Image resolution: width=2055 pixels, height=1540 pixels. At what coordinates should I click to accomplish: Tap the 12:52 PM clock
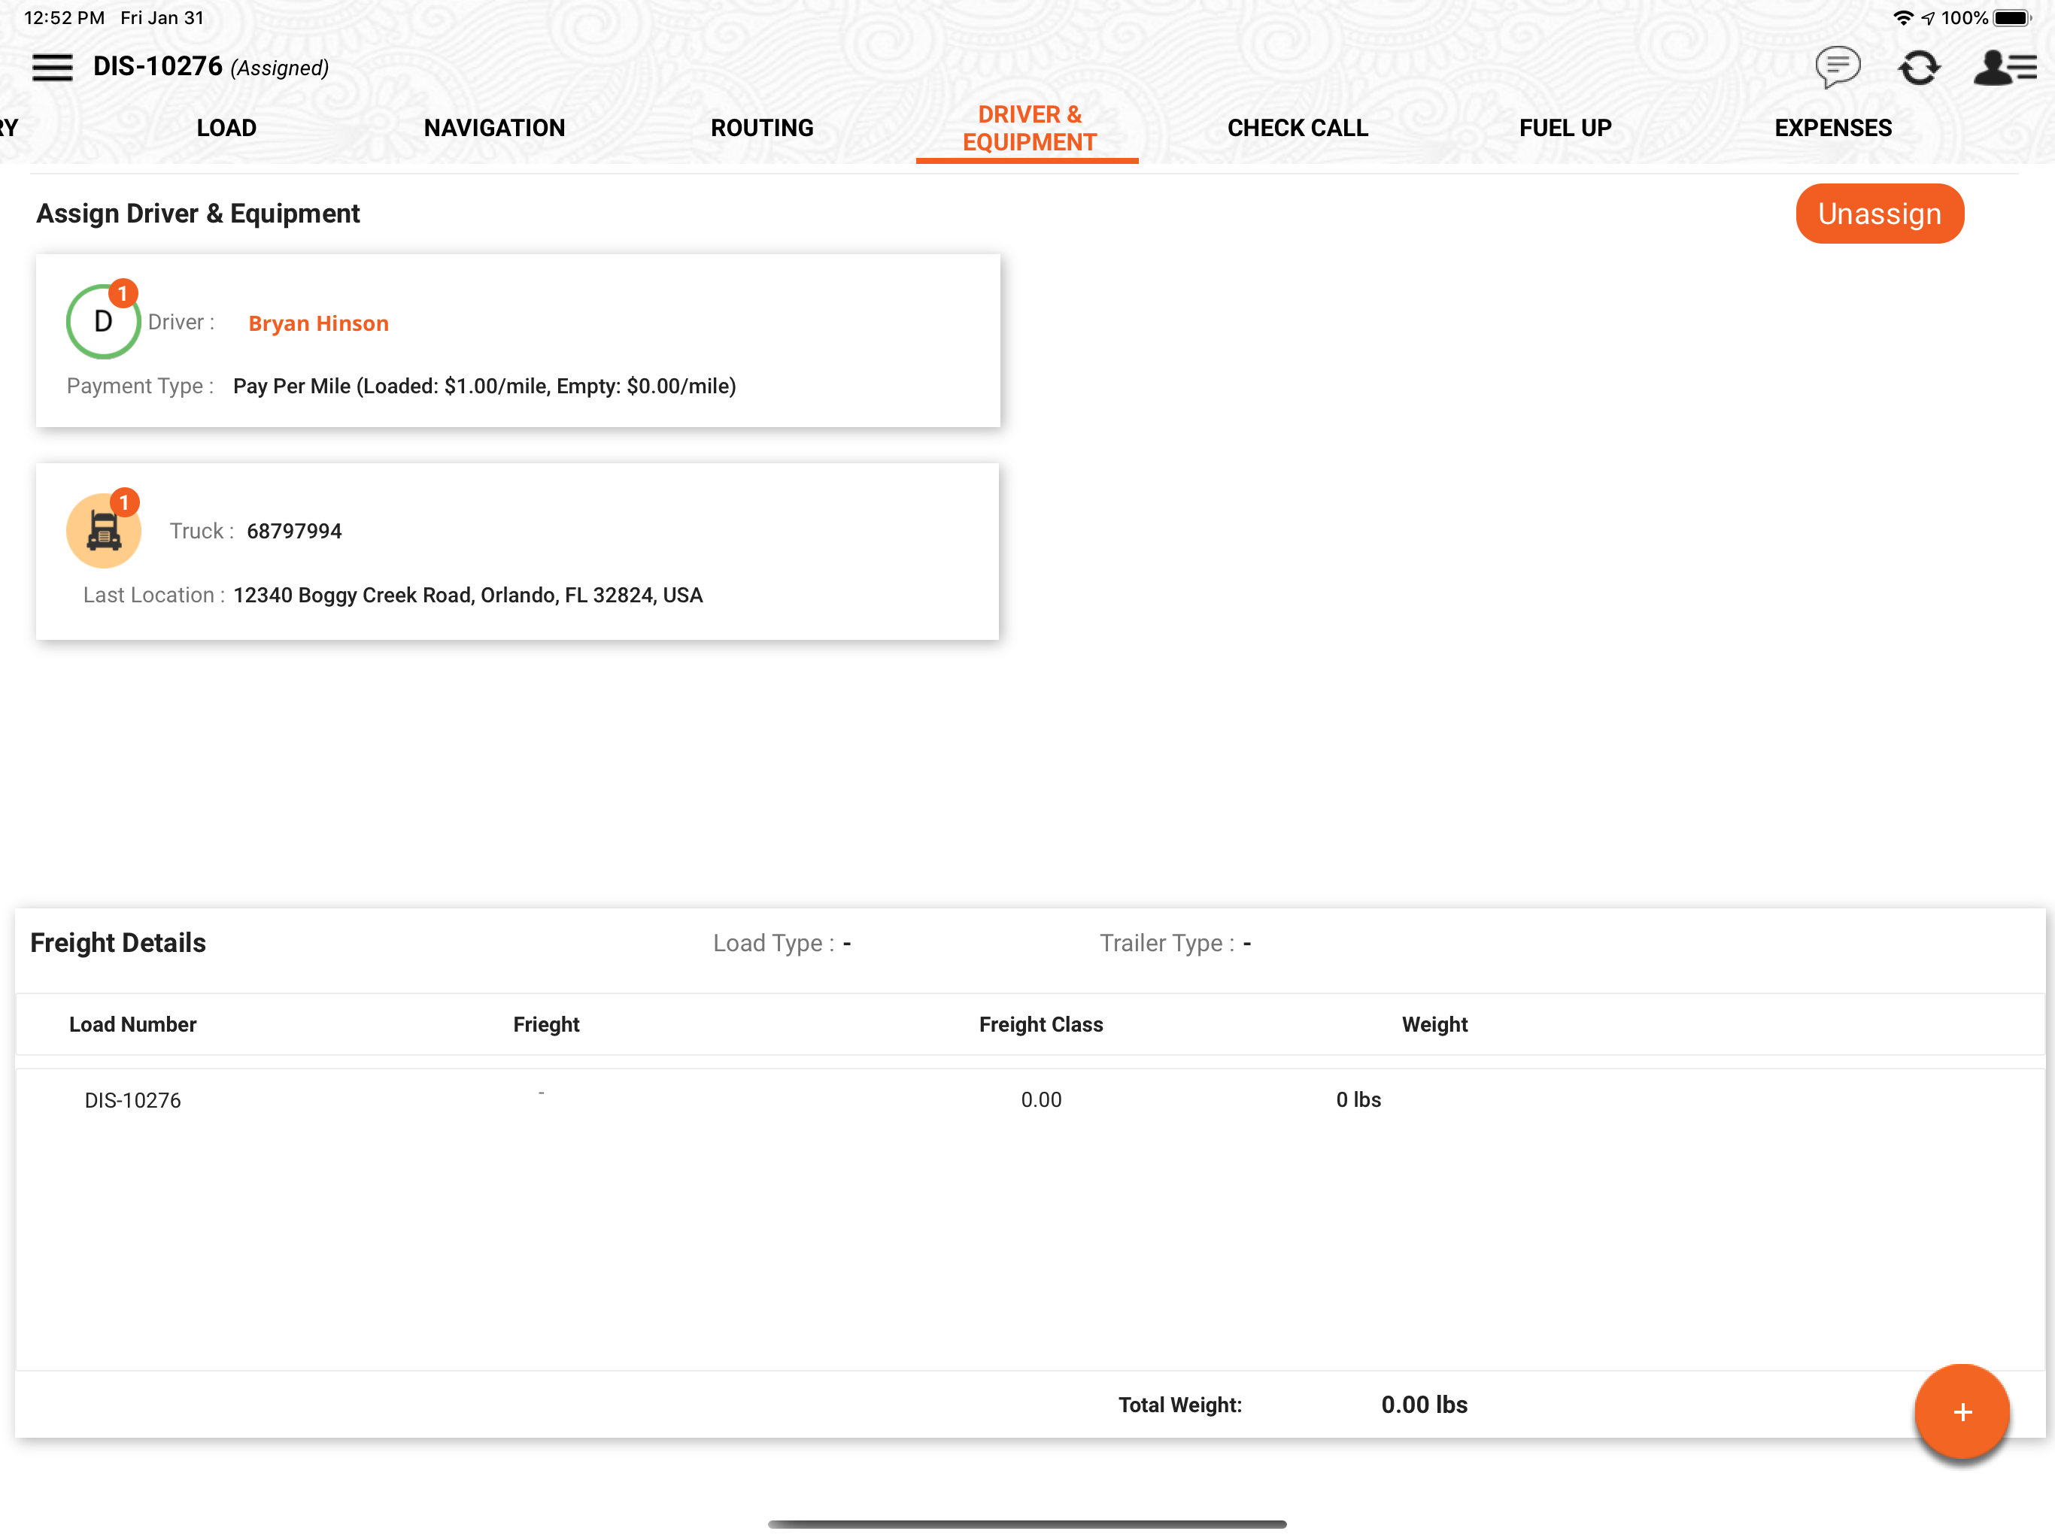[64, 17]
